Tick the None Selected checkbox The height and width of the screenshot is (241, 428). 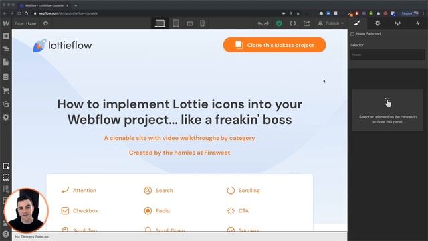[352, 34]
